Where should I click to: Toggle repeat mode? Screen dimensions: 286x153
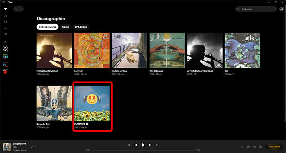(x=157, y=145)
